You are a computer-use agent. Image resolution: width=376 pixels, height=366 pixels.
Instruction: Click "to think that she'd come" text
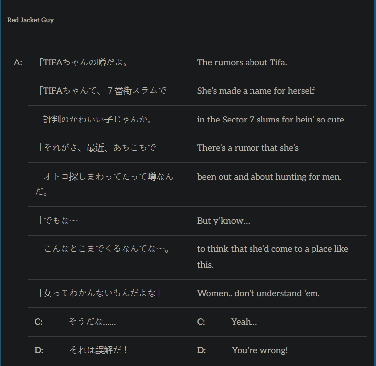[x=272, y=249]
